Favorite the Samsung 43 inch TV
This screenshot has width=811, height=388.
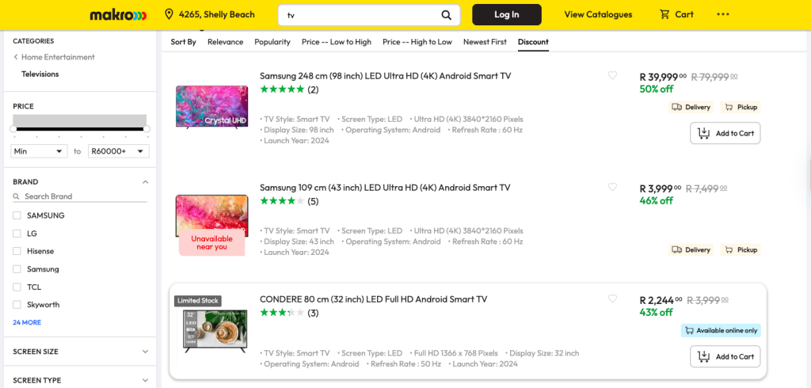[x=612, y=188]
